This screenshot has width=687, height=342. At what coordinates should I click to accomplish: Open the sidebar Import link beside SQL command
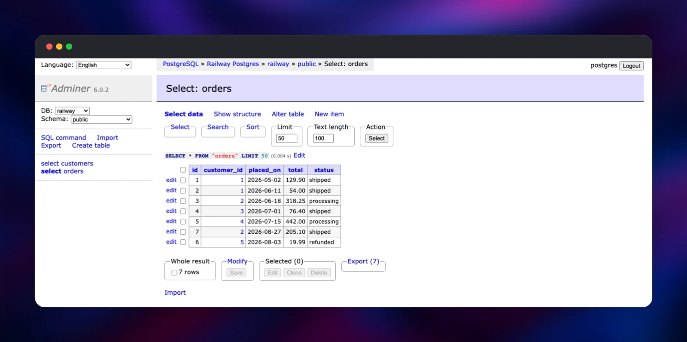107,138
